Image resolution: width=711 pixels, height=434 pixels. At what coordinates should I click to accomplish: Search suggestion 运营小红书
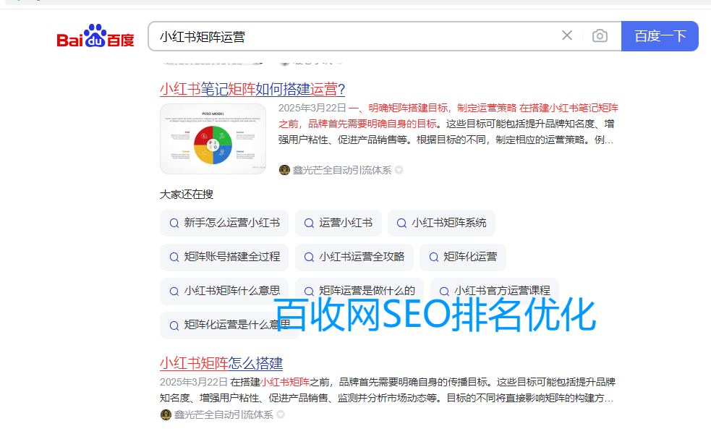coord(339,223)
